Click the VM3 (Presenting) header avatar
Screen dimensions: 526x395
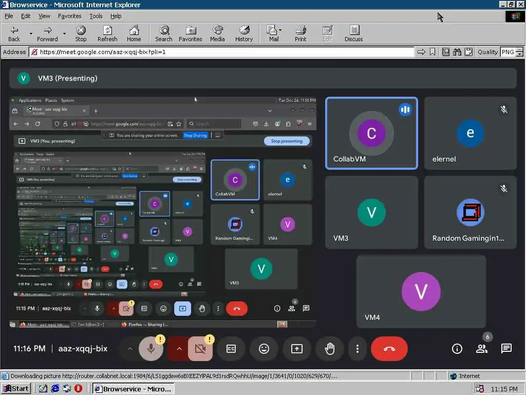pyautogui.click(x=24, y=78)
